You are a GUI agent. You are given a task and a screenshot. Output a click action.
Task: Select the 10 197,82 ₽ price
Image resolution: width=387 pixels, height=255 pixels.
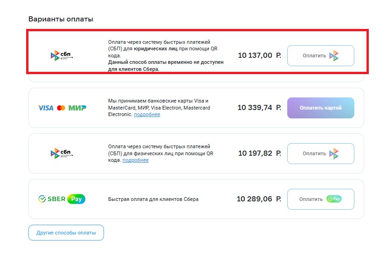point(259,153)
